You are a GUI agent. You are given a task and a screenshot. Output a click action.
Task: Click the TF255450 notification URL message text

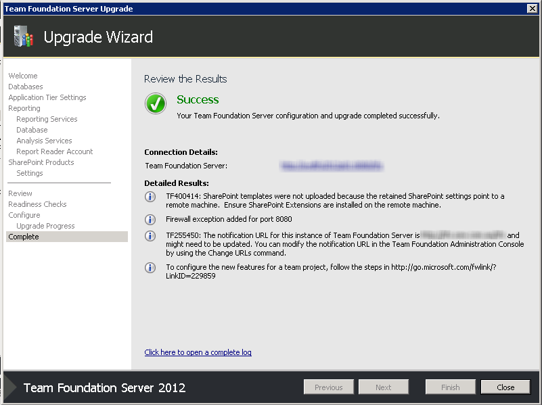pos(345,244)
